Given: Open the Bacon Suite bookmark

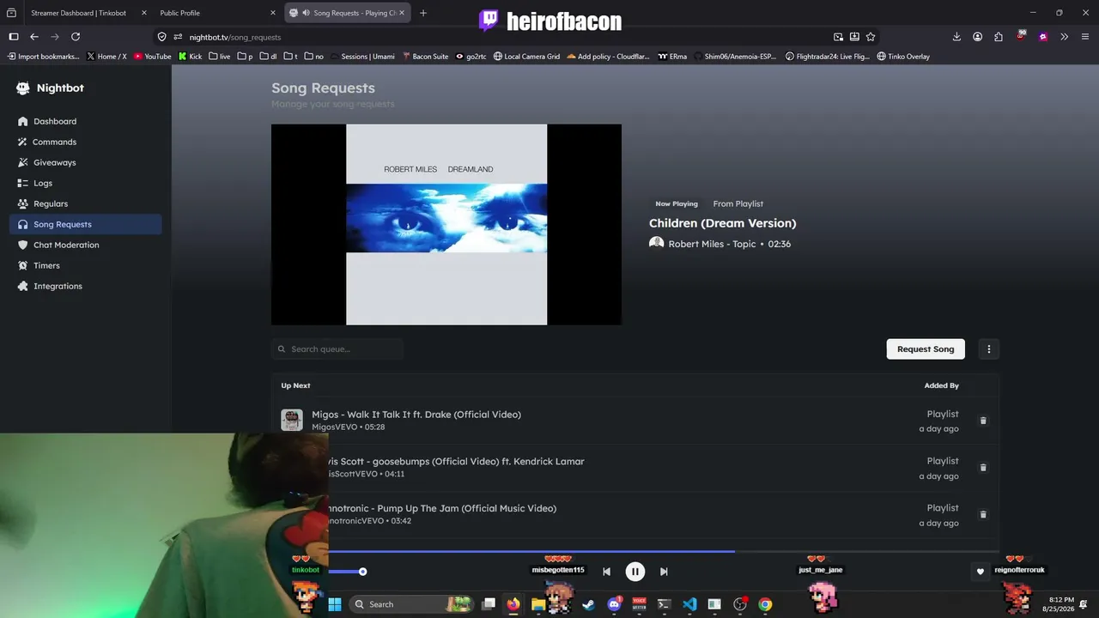Looking at the screenshot, I should click(x=425, y=57).
